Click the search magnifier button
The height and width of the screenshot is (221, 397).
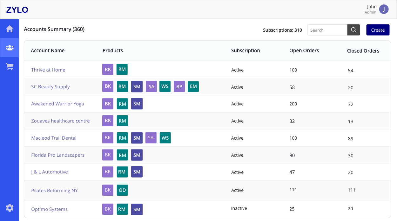(353, 30)
